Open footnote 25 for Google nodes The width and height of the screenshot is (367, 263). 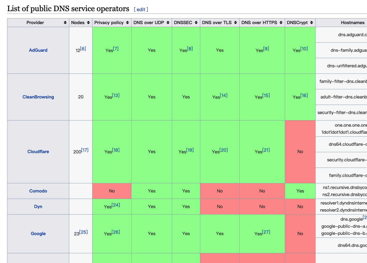pos(84,232)
